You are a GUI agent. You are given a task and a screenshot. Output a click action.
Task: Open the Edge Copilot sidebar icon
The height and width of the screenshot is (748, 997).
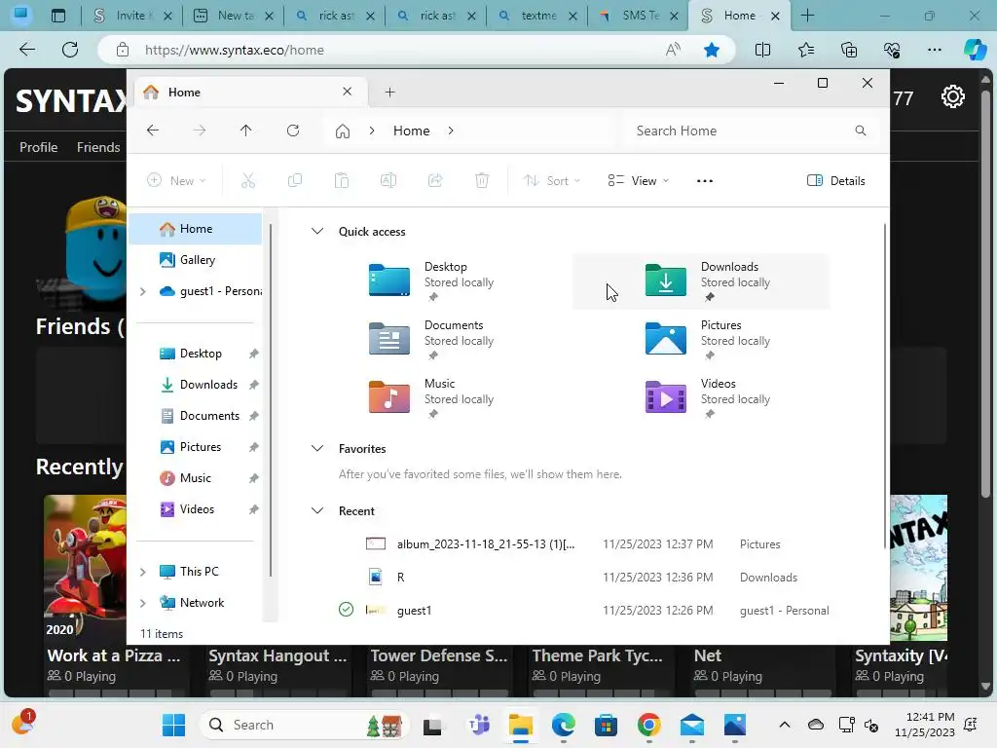coord(974,50)
